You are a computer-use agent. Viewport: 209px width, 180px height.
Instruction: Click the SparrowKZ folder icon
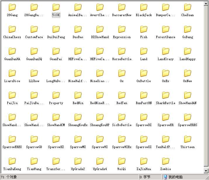(x=56, y=139)
